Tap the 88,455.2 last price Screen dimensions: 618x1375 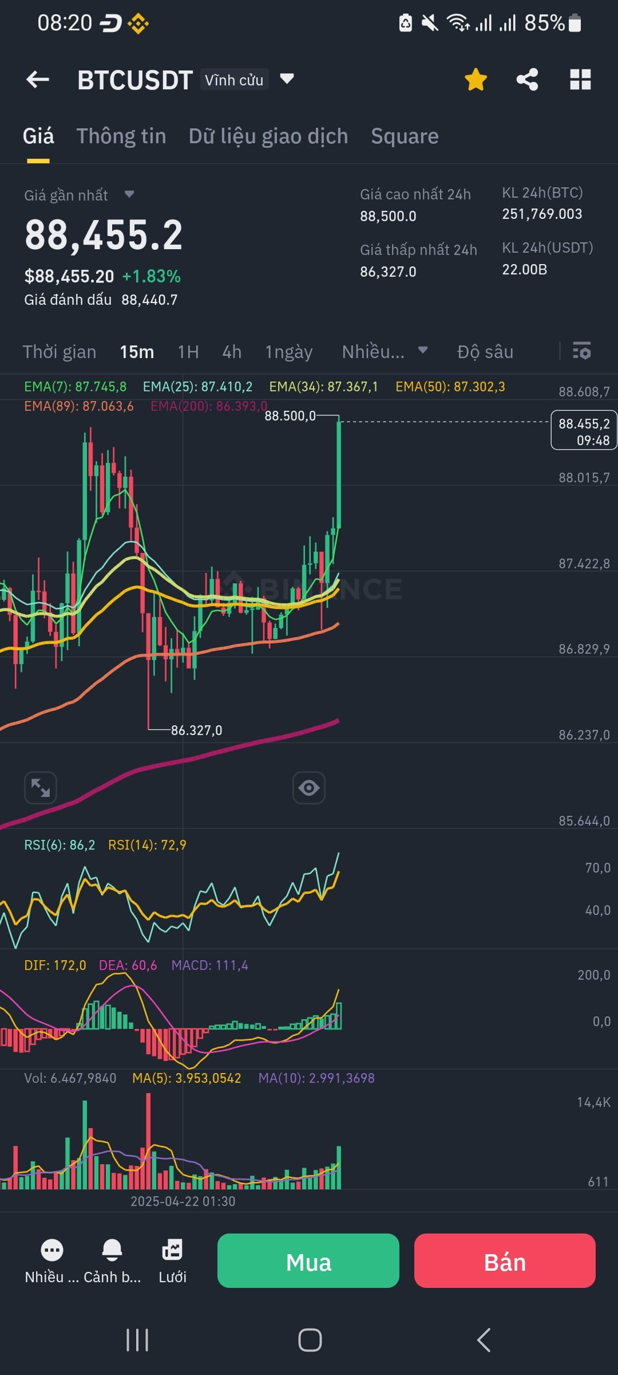[104, 235]
